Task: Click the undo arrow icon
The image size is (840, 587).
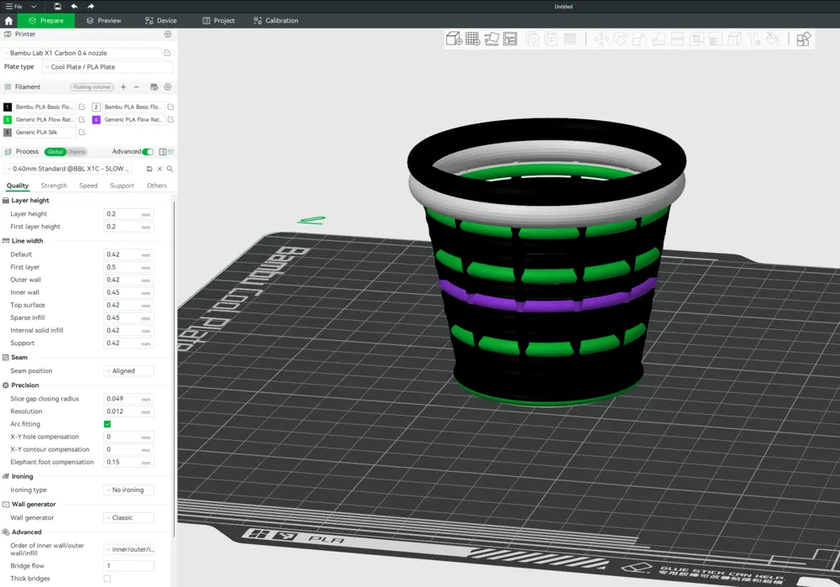Action: [74, 7]
